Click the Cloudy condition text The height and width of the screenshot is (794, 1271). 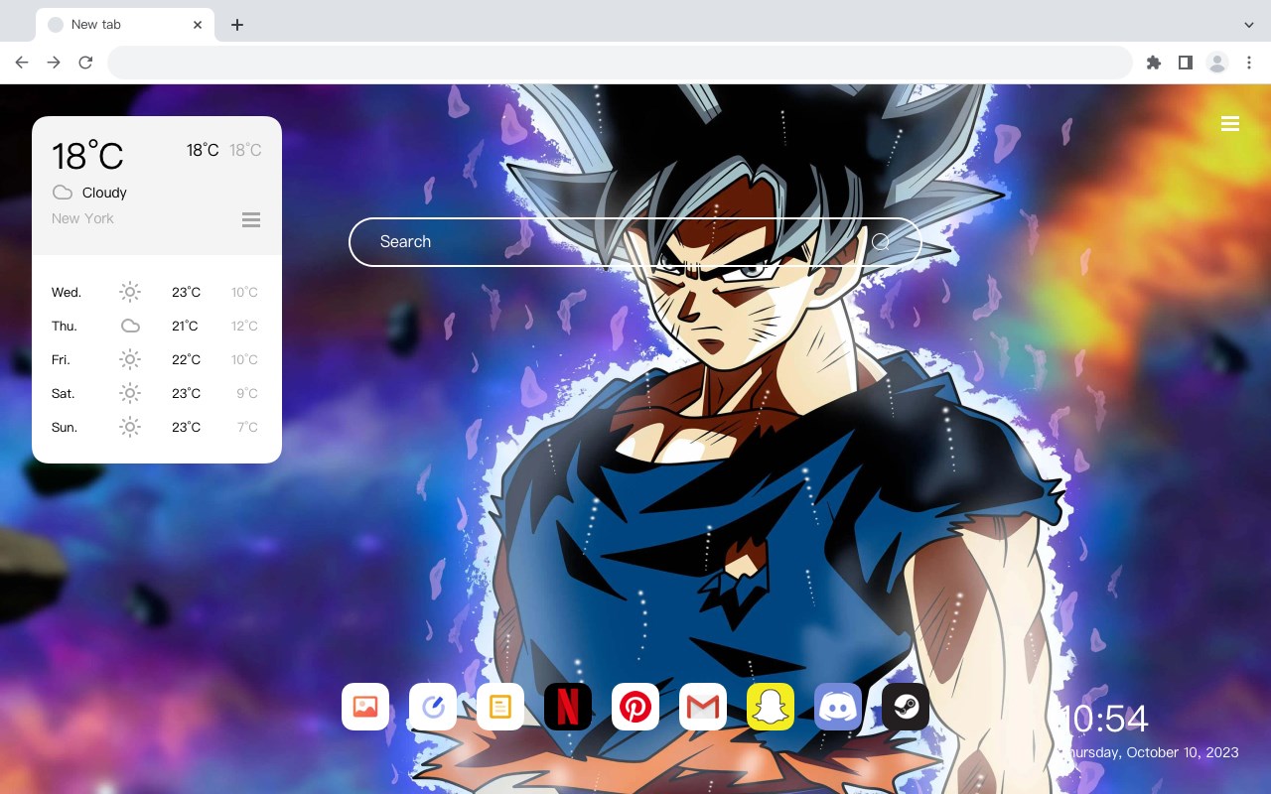click(104, 193)
